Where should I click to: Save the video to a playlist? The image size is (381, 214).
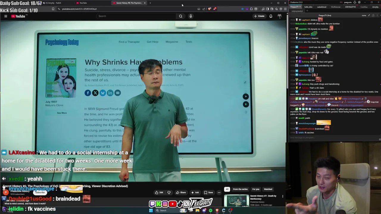208,192
